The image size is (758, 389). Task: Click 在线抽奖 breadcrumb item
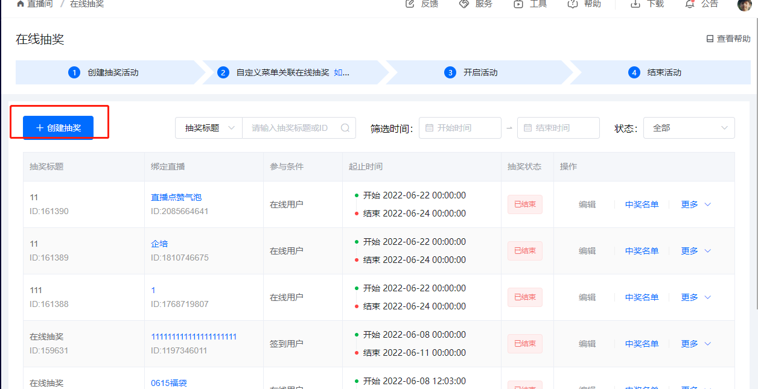pos(87,4)
